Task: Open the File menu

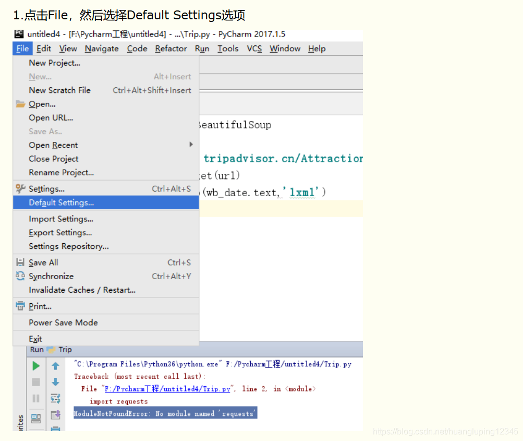Action: click(x=22, y=49)
